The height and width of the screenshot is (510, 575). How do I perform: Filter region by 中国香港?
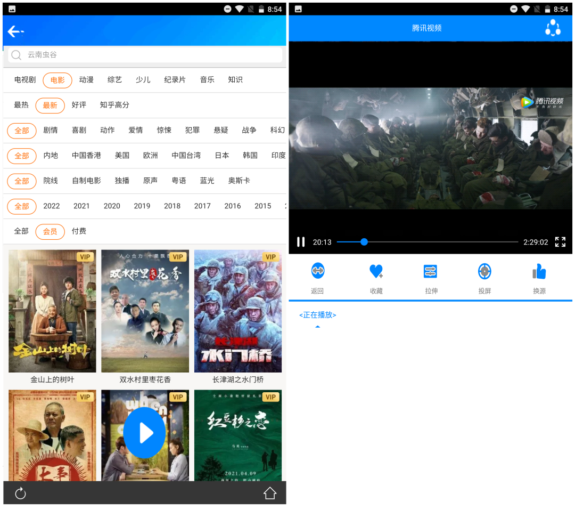tap(86, 155)
